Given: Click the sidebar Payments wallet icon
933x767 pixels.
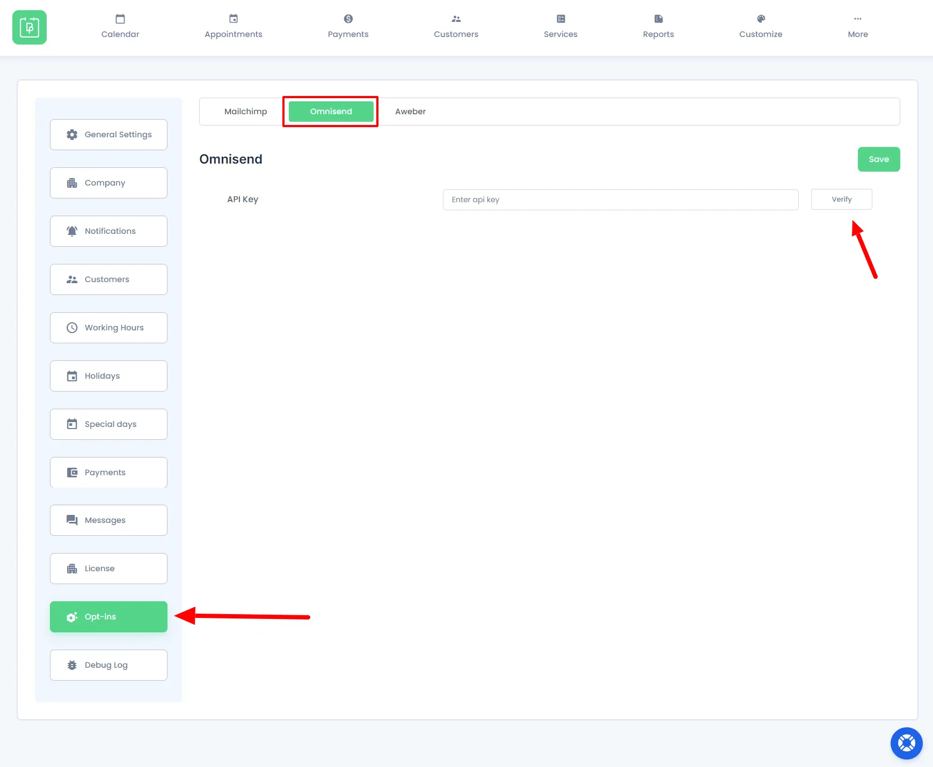Looking at the screenshot, I should (x=72, y=473).
